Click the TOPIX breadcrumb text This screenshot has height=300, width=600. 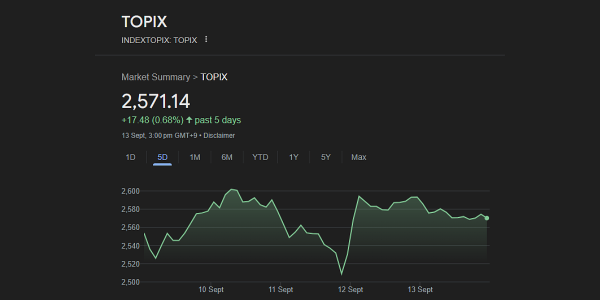click(x=214, y=77)
